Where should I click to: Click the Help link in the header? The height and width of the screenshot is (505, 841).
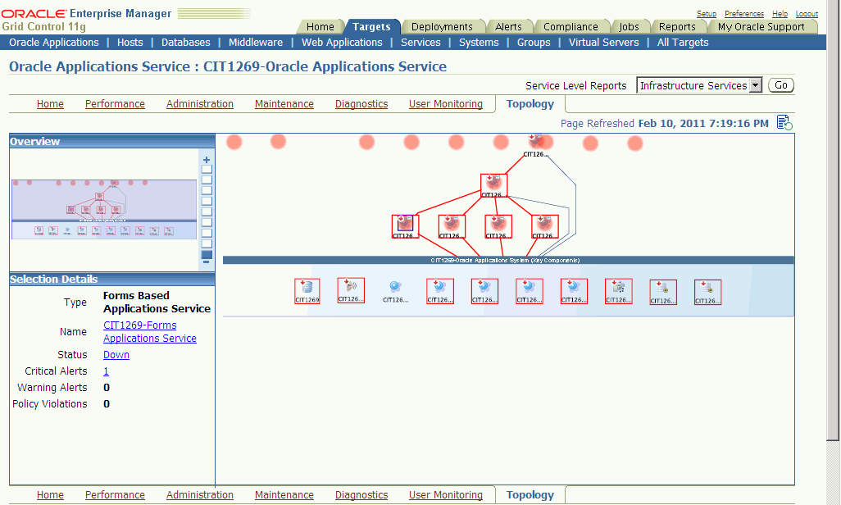point(780,13)
